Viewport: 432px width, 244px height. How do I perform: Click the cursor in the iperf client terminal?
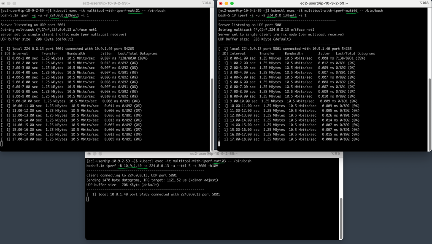point(87,199)
